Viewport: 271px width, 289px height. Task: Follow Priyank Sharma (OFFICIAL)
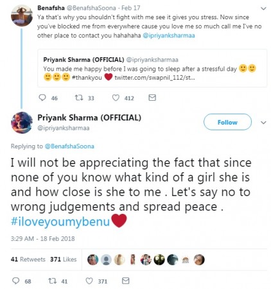pos(227,122)
